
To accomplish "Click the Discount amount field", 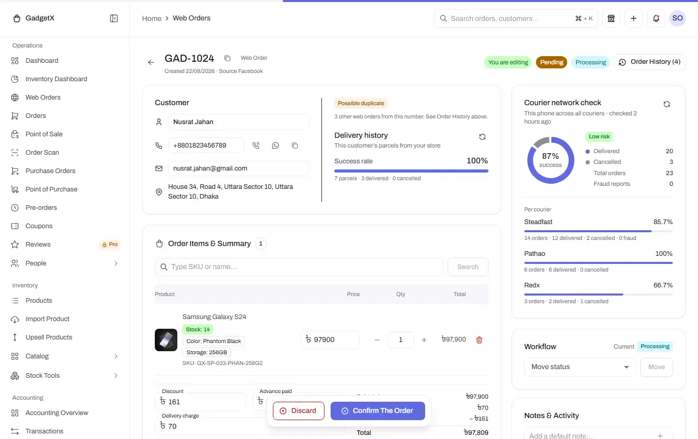I will click(200, 402).
